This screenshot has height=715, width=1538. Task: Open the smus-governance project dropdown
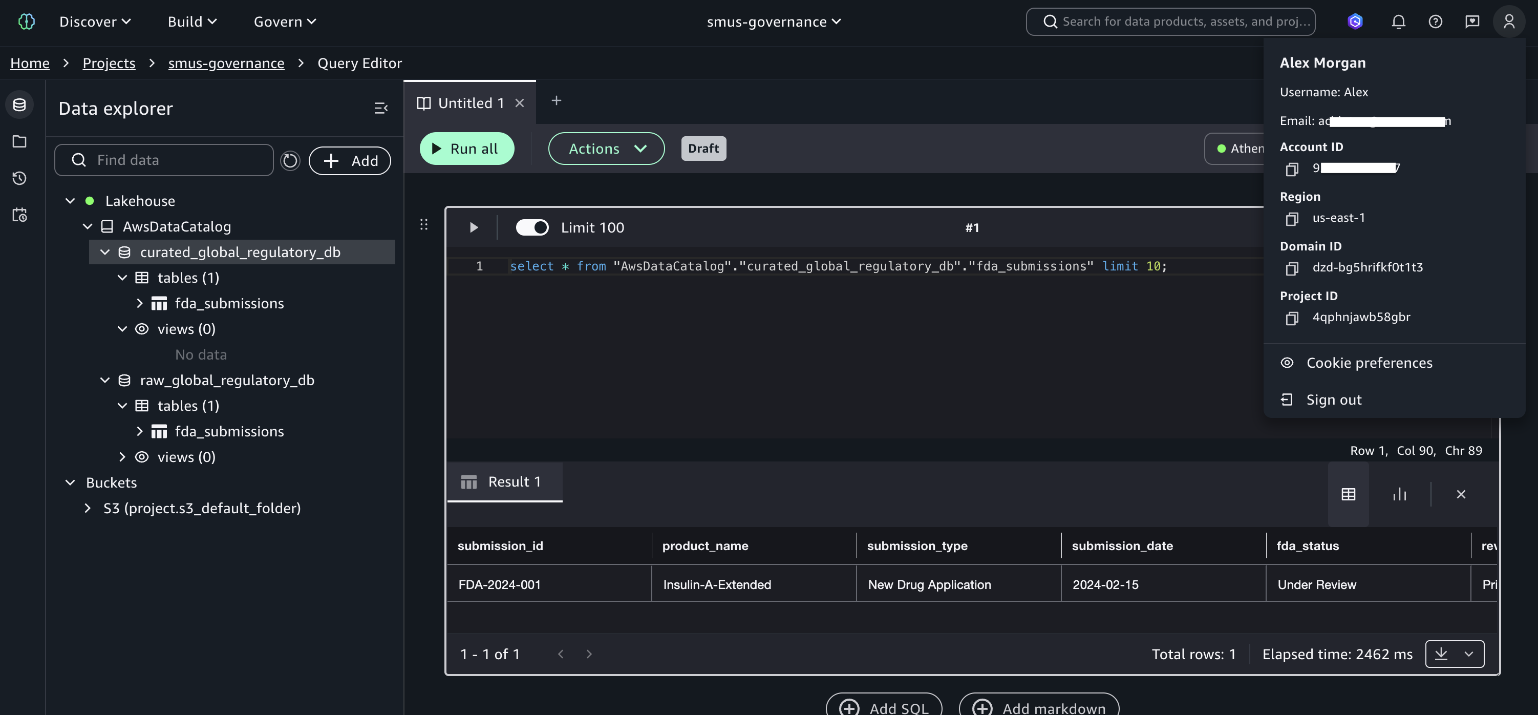pos(774,22)
